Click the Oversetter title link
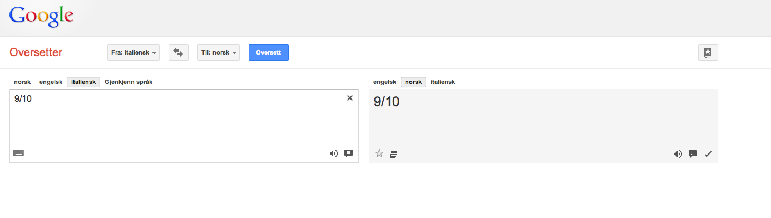This screenshot has width=771, height=218. 36,52
